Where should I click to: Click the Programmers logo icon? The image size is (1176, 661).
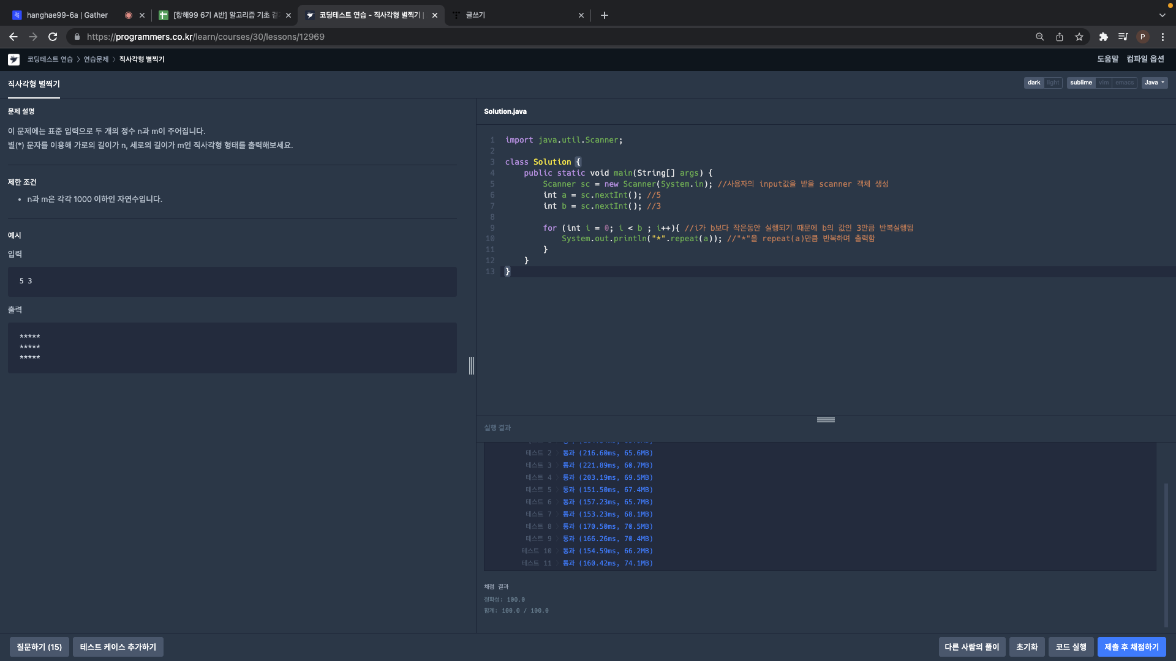(13, 59)
